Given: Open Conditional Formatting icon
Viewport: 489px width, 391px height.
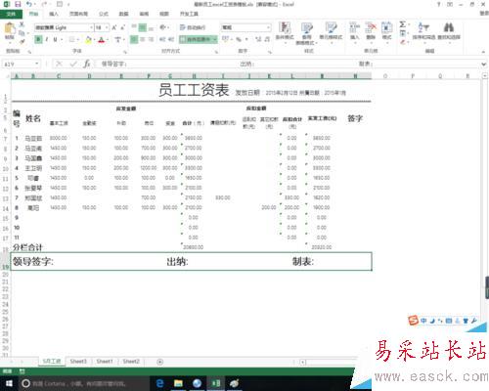Looking at the screenshot, I should click(285, 27).
